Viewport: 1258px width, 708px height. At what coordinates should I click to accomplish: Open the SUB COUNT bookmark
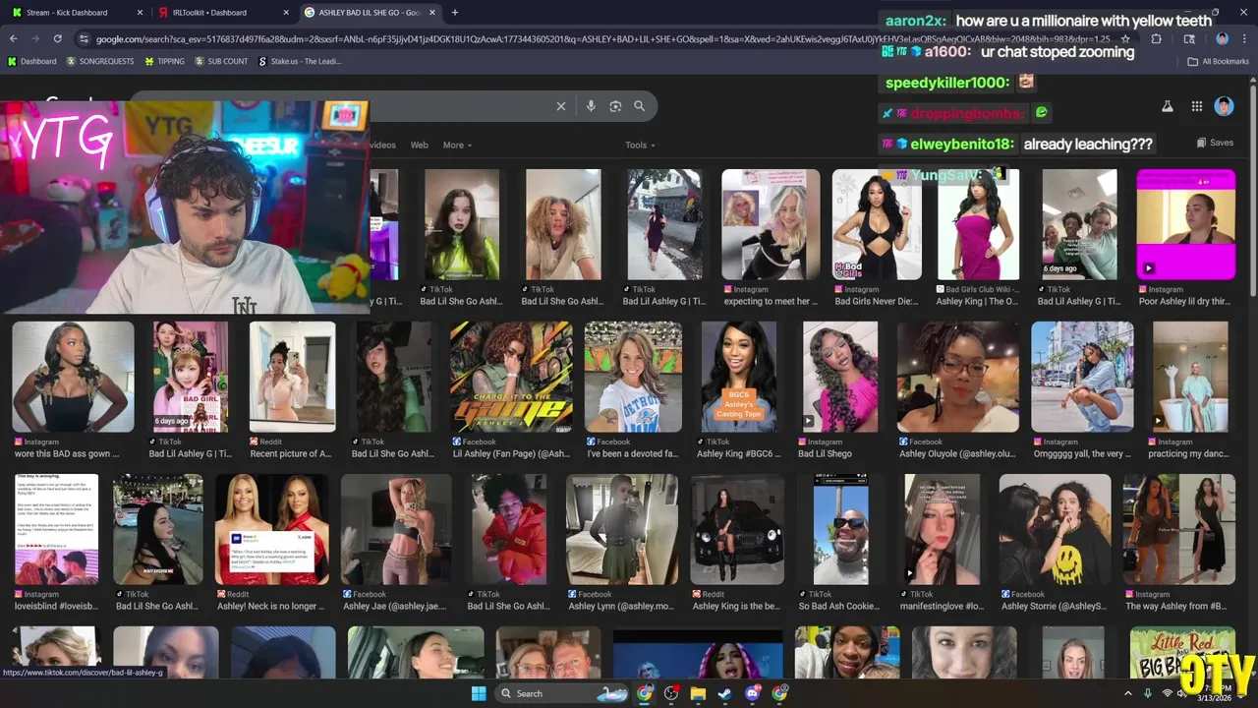coord(221,61)
